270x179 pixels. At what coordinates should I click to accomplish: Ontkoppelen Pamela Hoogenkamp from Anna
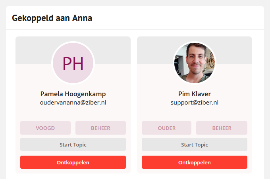pos(73,162)
